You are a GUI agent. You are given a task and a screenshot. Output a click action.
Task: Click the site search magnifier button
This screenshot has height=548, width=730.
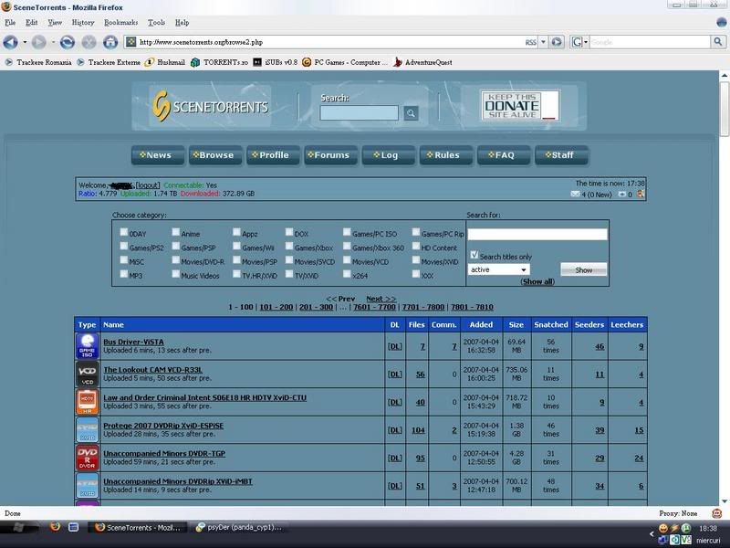tap(411, 112)
